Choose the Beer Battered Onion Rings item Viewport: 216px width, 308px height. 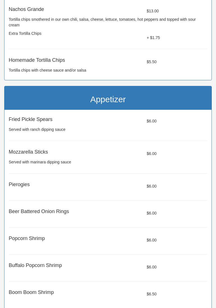(39, 211)
